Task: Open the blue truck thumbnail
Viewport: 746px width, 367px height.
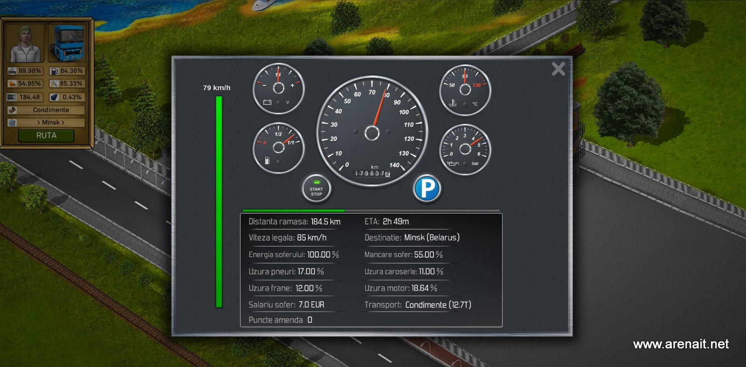Action: (68, 43)
